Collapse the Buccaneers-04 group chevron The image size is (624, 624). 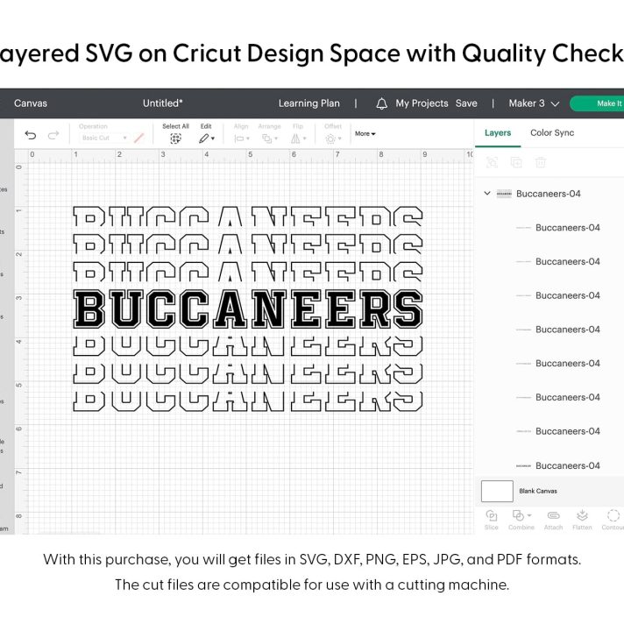click(487, 194)
